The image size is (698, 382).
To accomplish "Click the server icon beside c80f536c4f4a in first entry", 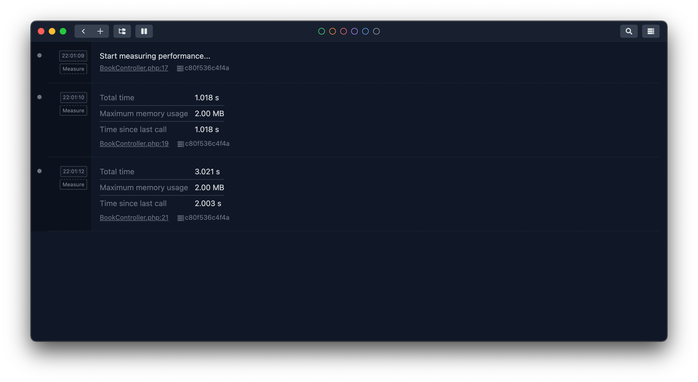I will click(x=180, y=68).
